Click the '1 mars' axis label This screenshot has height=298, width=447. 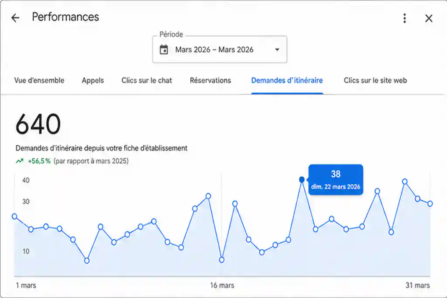26,285
